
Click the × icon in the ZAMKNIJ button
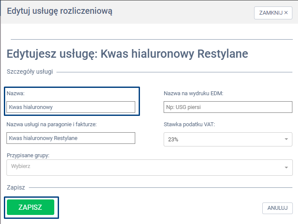coord(286,13)
